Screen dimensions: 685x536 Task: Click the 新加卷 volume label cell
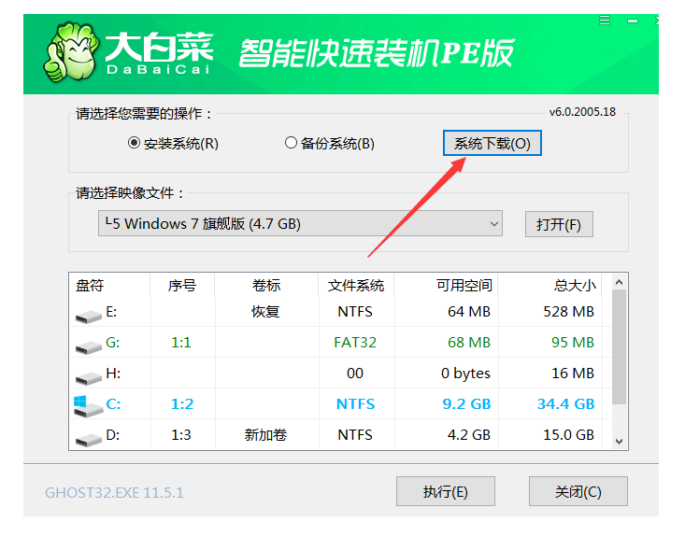[x=265, y=435]
